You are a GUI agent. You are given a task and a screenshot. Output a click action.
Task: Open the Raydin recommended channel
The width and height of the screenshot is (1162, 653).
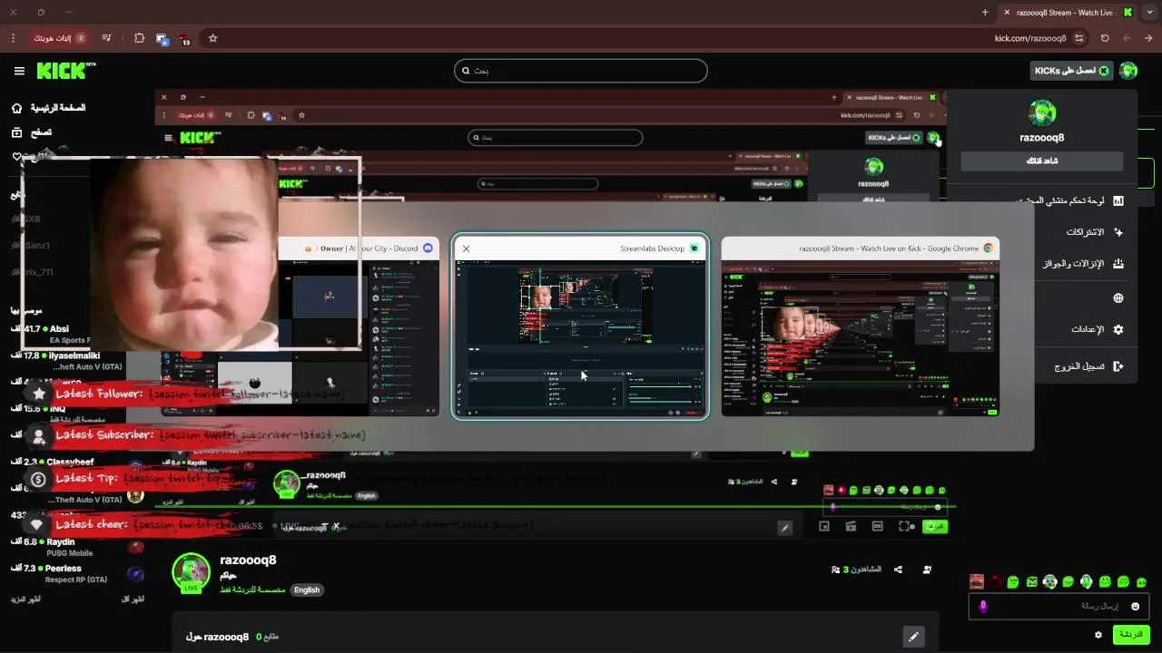pos(76,547)
